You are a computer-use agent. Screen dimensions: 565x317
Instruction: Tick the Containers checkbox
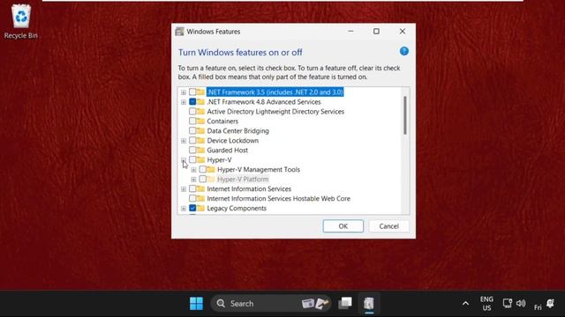click(192, 122)
